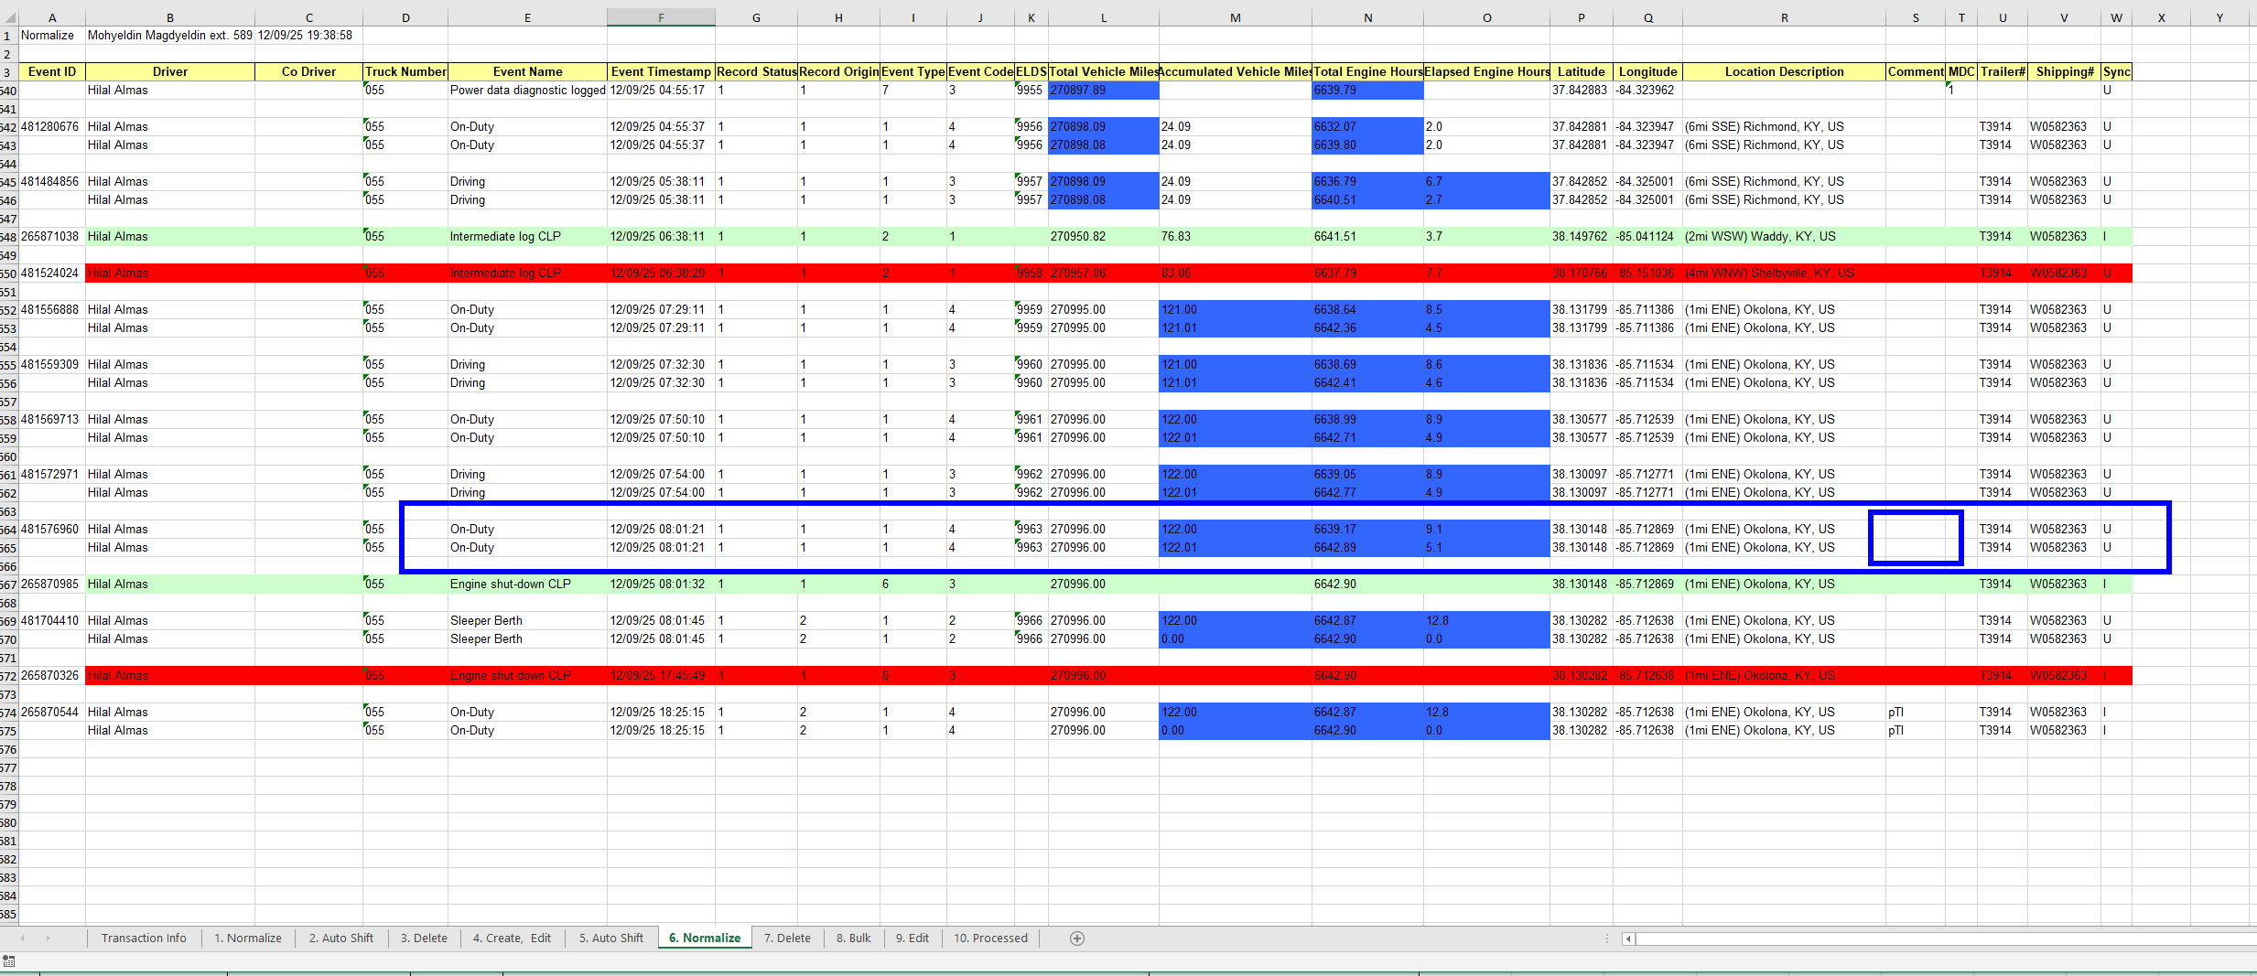Click the sheet tab scroll-right arrow

point(48,938)
